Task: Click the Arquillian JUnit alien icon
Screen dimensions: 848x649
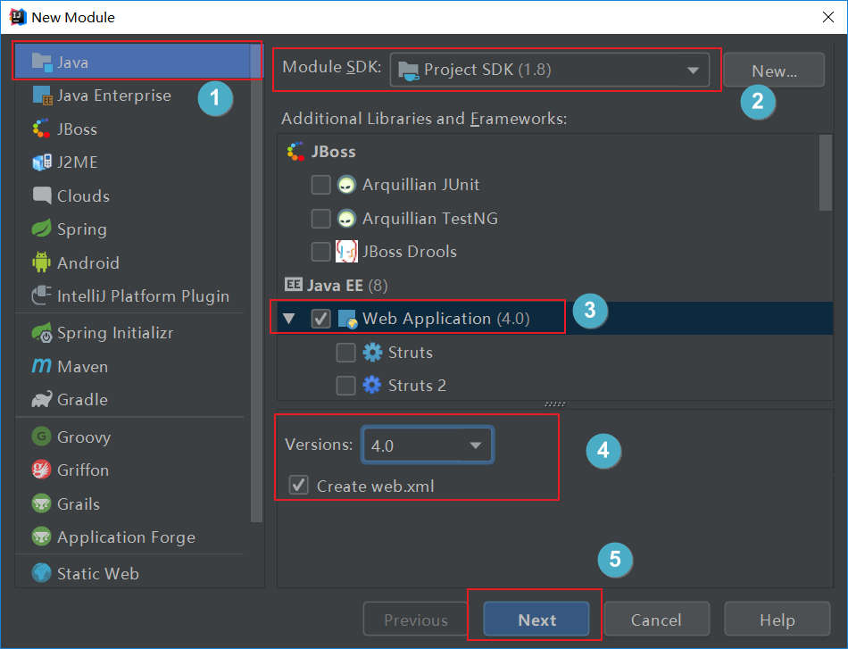Action: (x=346, y=185)
